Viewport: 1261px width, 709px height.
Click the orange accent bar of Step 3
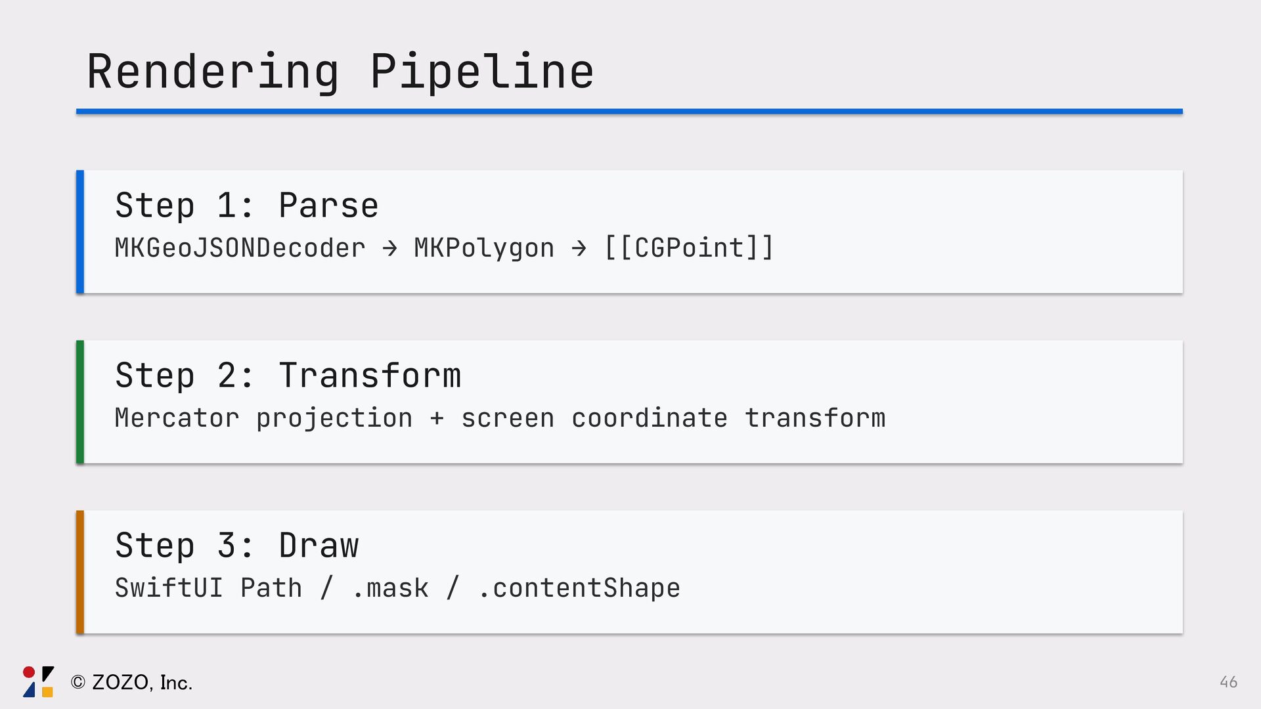click(x=80, y=572)
